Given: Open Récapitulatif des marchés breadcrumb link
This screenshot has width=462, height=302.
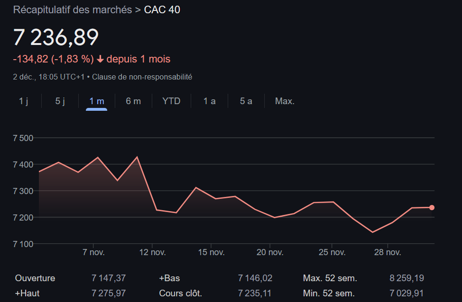Looking at the screenshot, I should pos(73,10).
